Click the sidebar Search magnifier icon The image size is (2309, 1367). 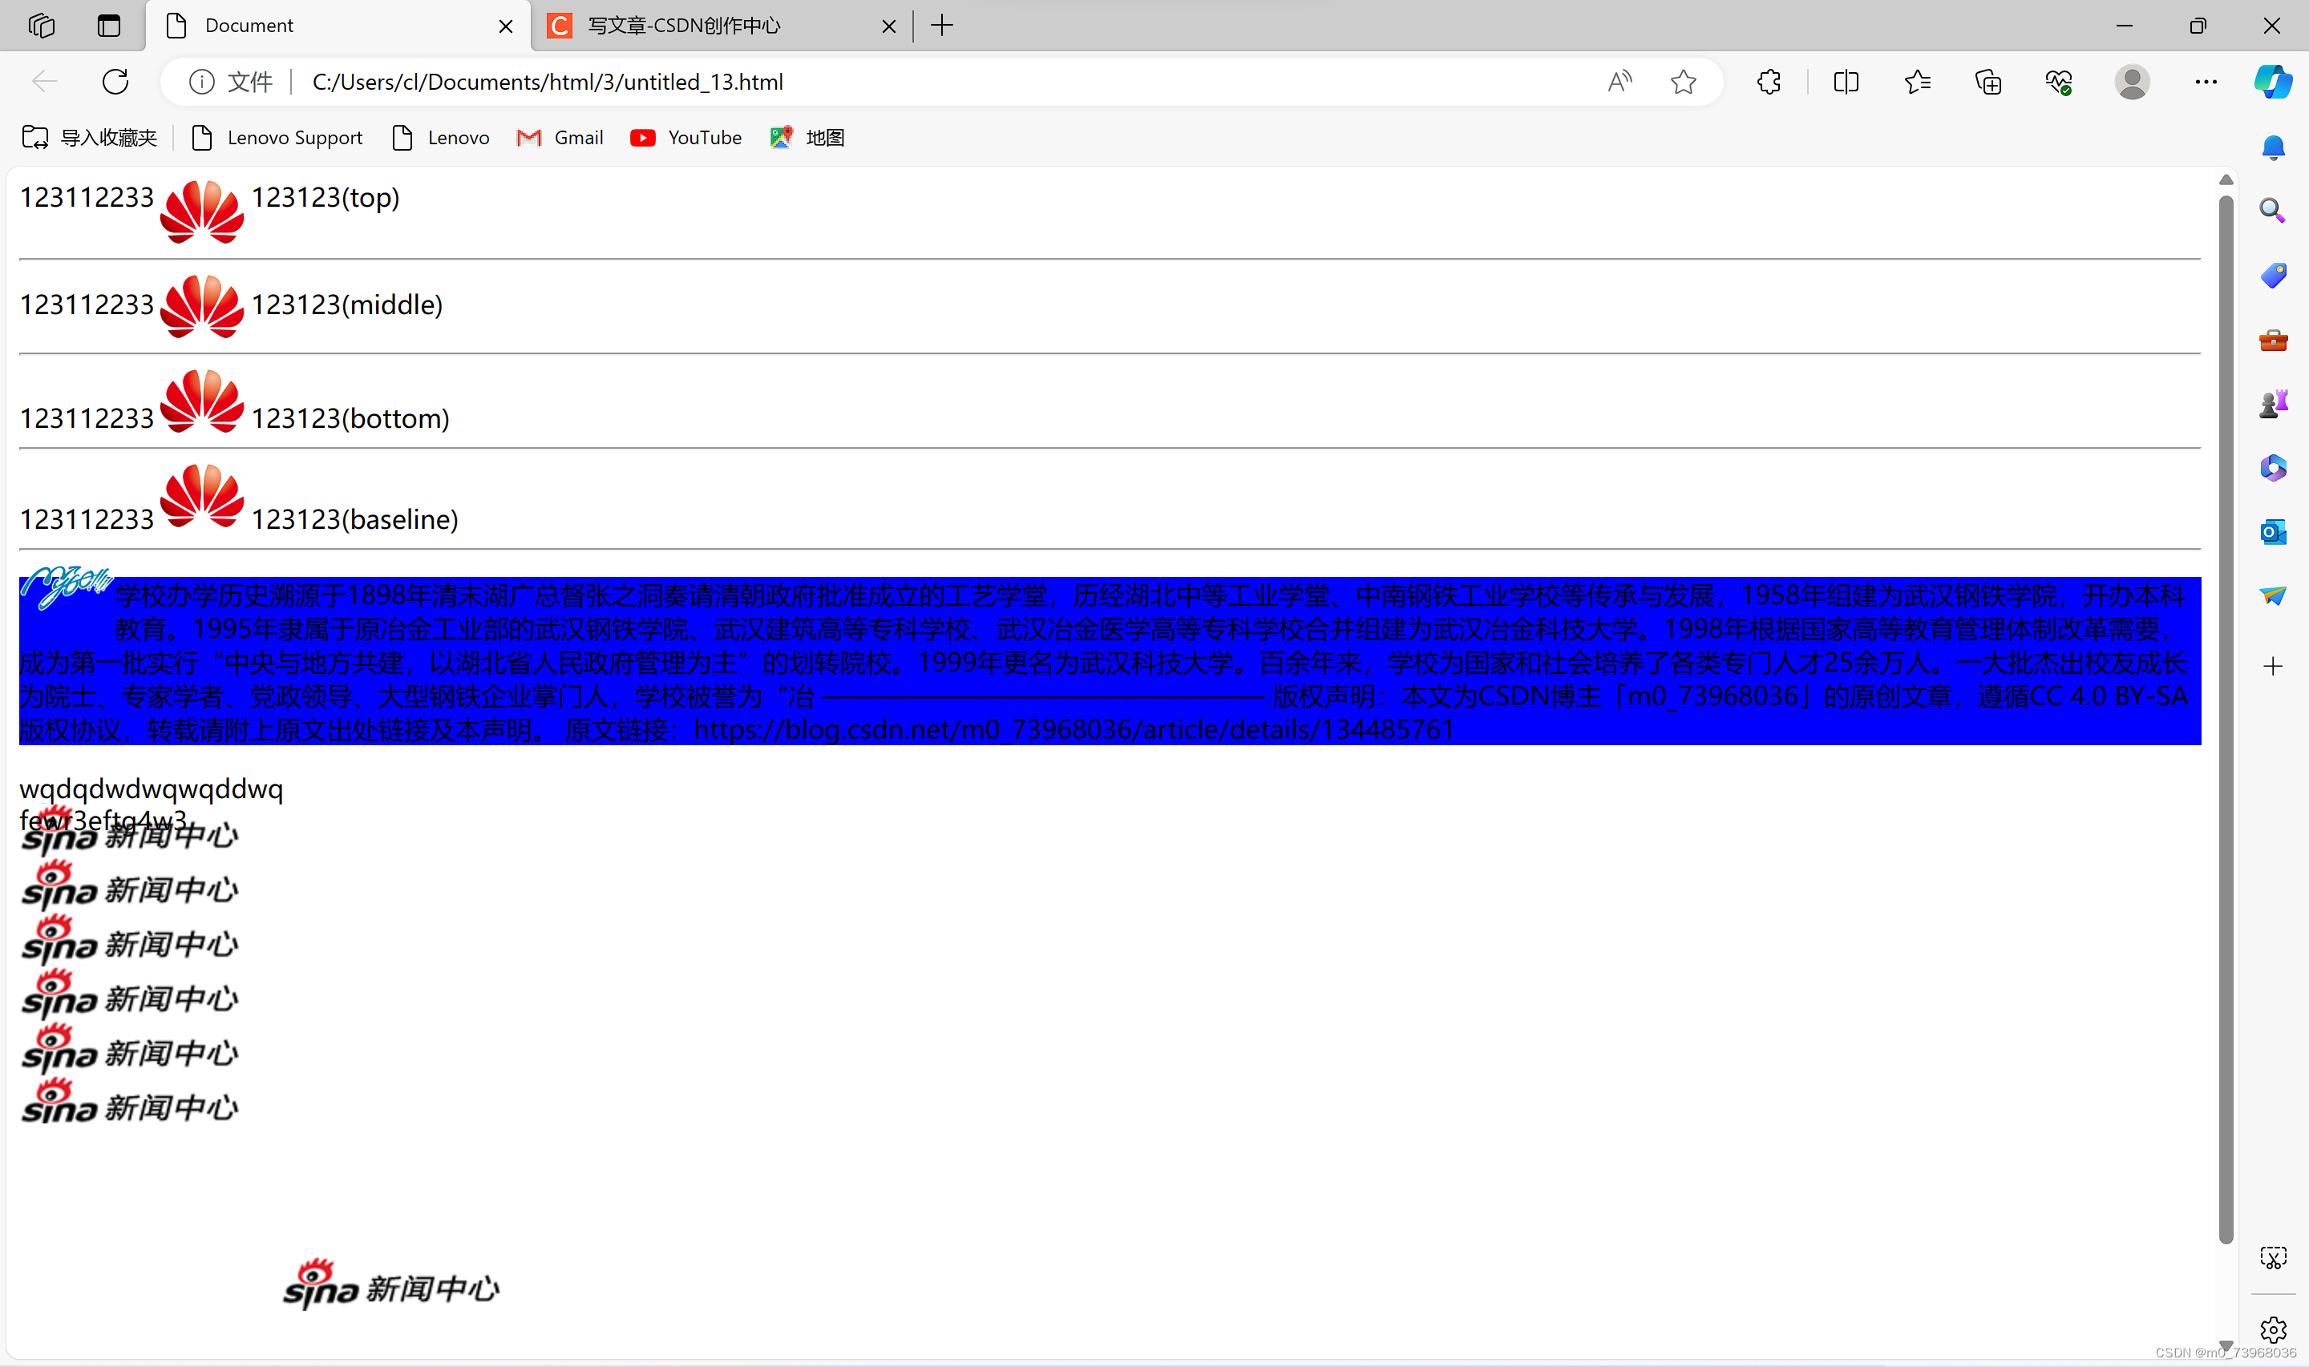[x=2272, y=211]
